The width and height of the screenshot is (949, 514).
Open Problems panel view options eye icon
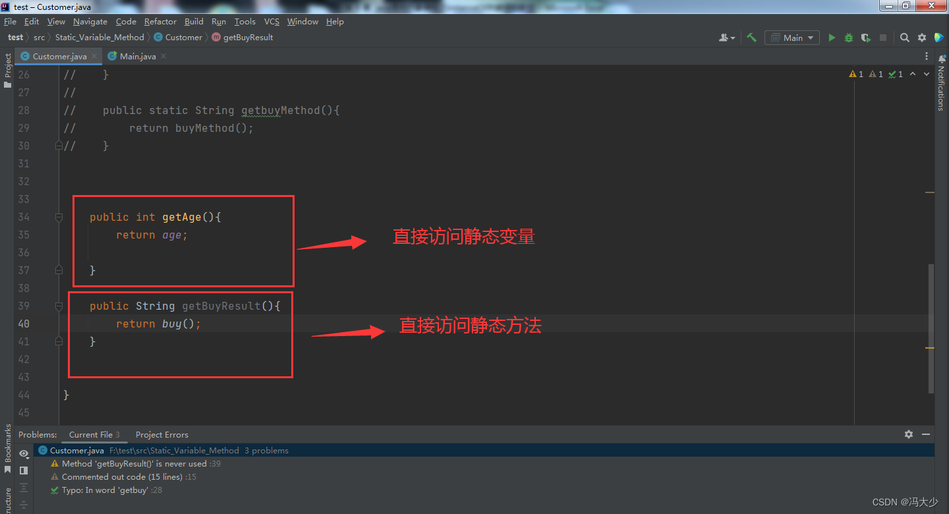tap(24, 453)
